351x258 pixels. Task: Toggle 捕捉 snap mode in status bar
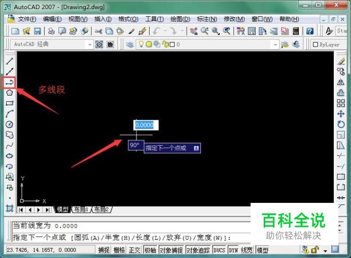[103, 250]
